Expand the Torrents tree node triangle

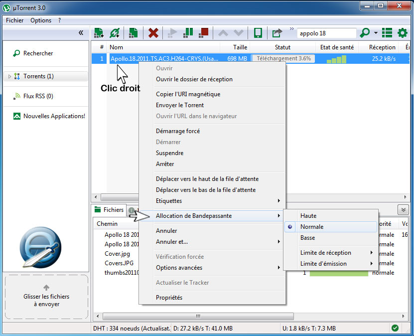(9, 77)
